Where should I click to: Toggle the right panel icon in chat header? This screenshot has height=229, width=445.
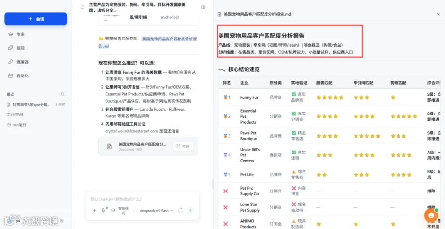(x=203, y=7)
